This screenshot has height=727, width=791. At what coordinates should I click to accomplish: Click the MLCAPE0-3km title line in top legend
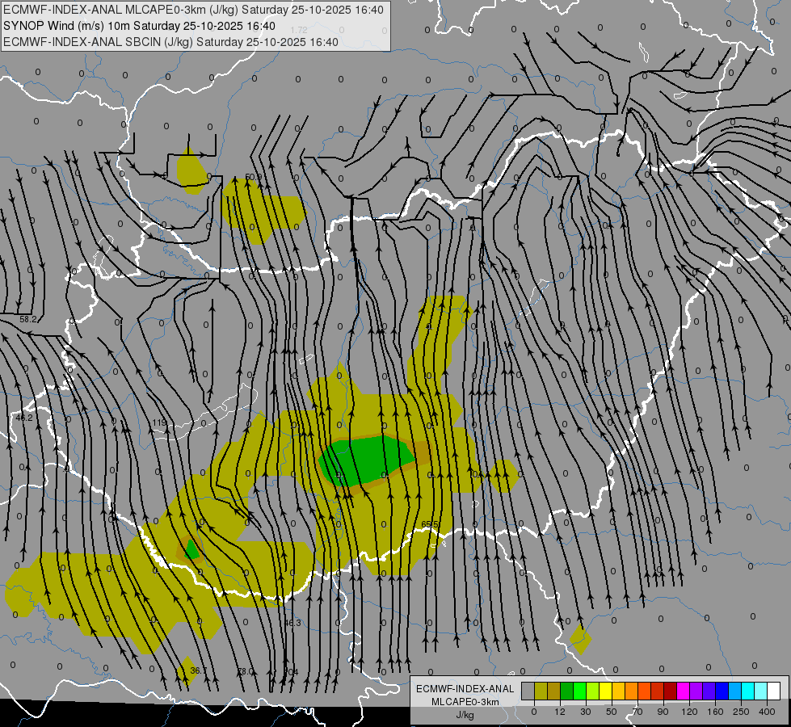coord(193,10)
